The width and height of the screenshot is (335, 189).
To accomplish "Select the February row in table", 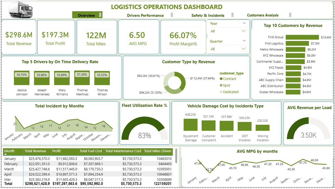I will [88, 164].
